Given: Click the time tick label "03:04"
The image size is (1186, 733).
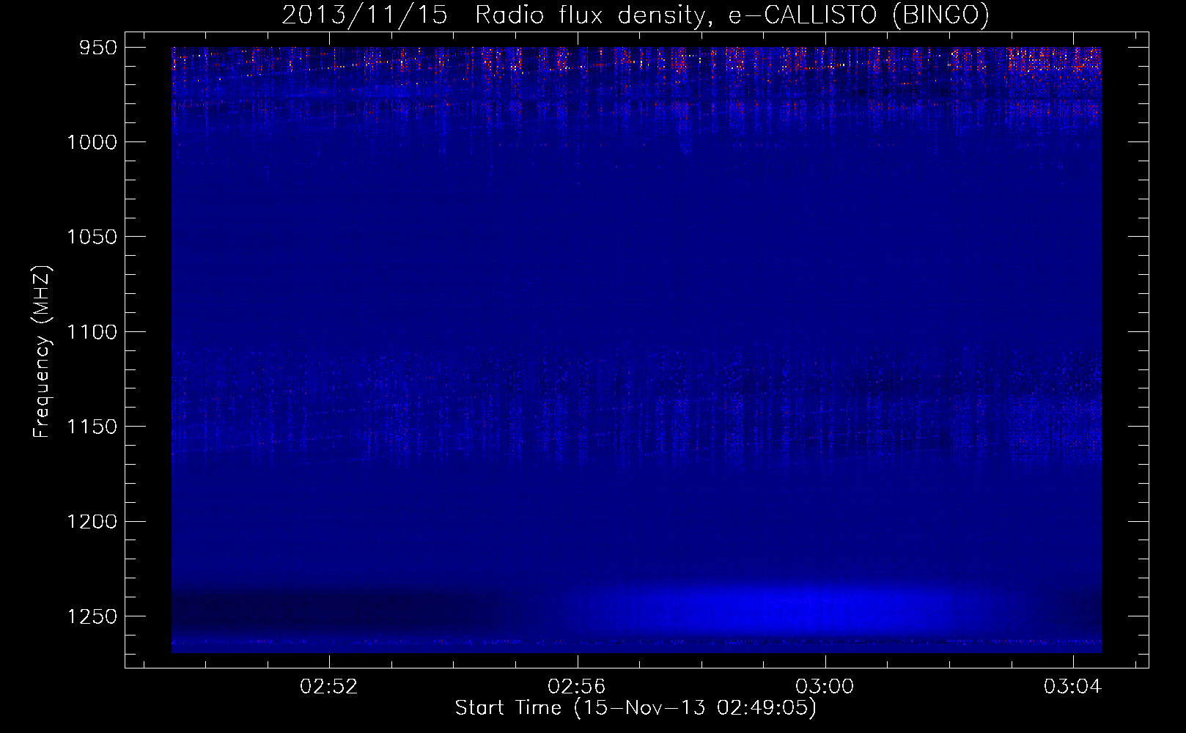Looking at the screenshot, I should [x=1073, y=687].
